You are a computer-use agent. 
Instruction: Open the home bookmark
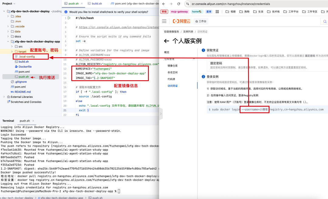[x=196, y=12]
